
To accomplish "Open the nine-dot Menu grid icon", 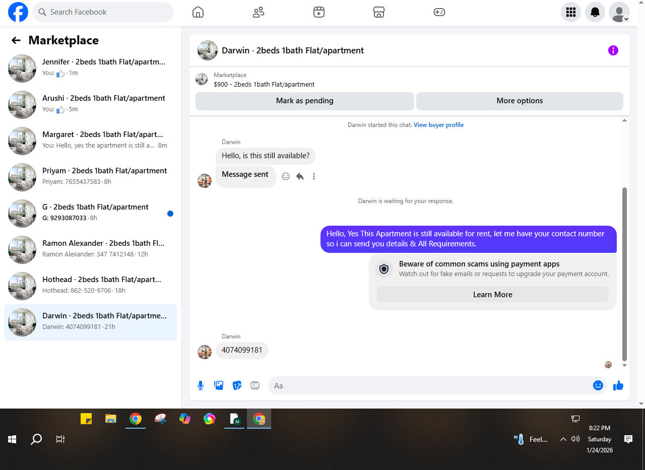I will [571, 12].
